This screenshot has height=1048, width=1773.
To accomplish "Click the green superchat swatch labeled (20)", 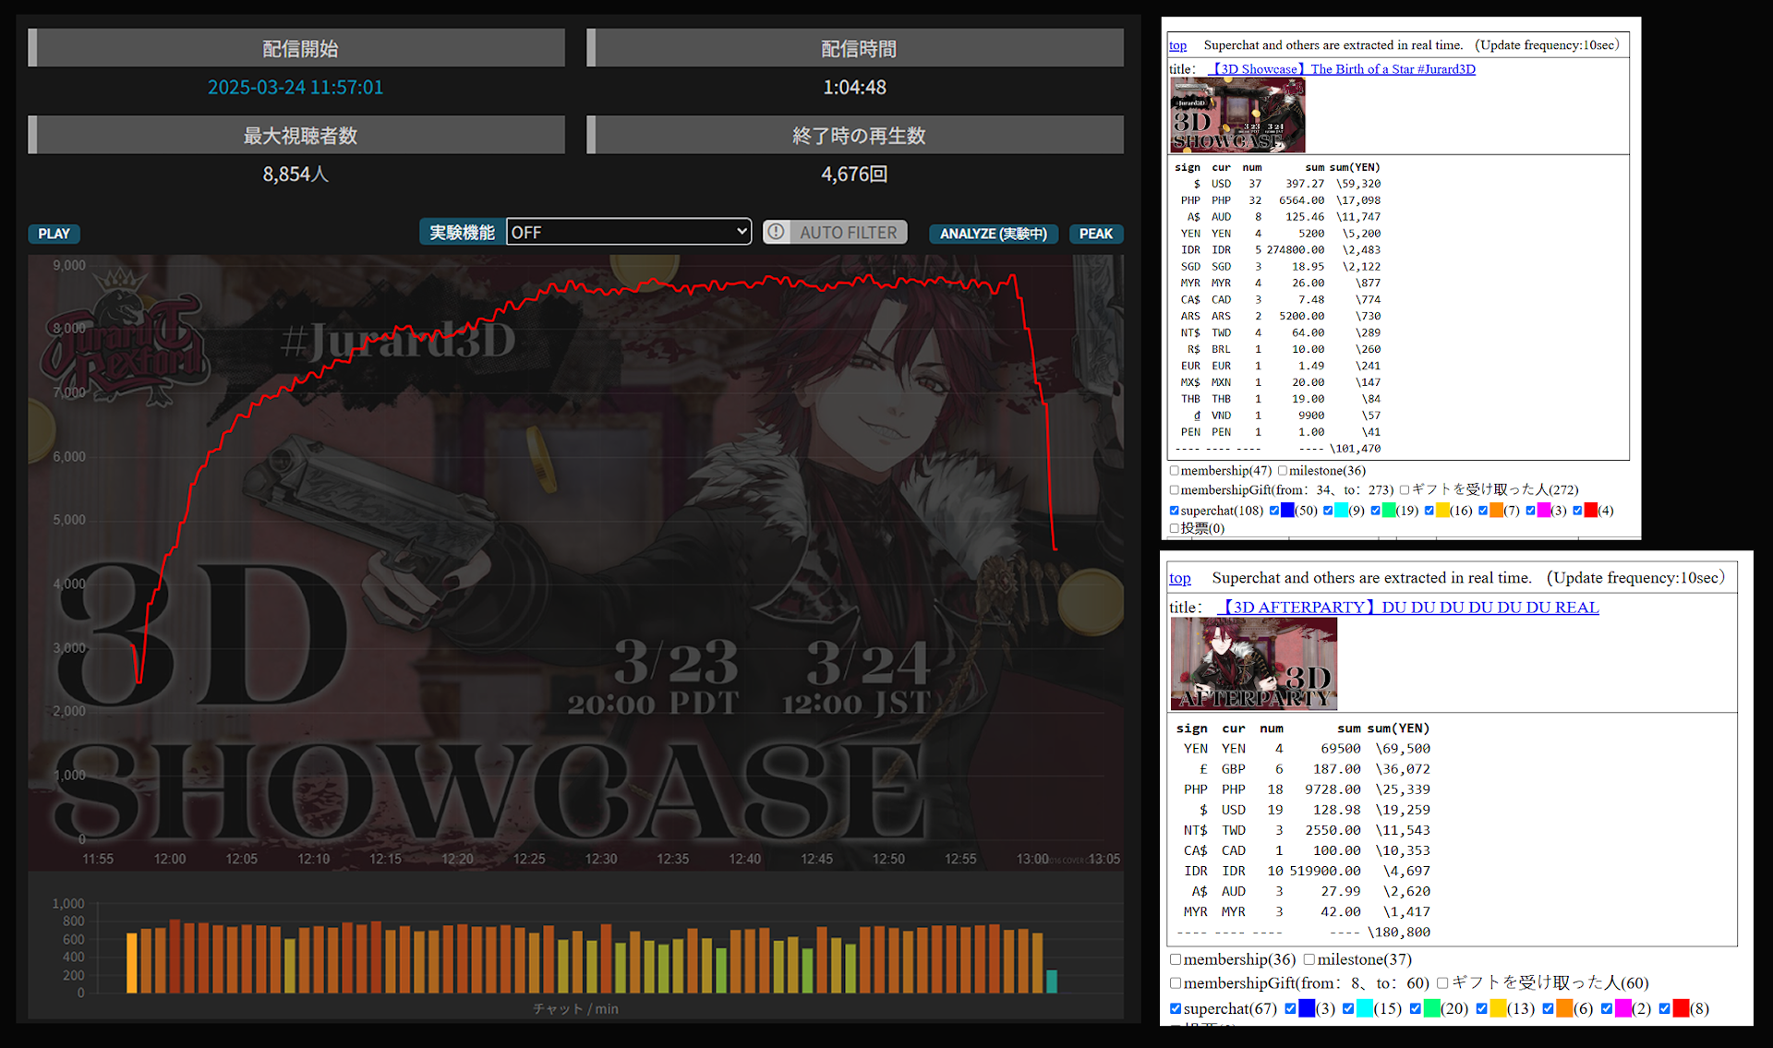I will point(1432,1008).
